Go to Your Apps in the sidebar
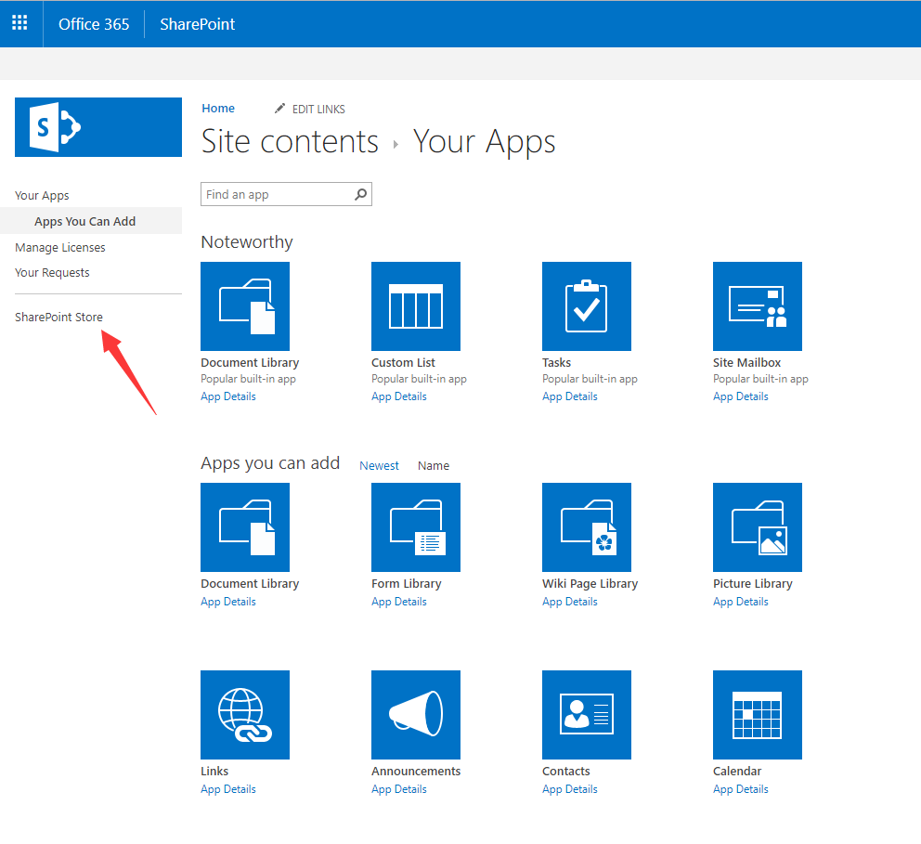Viewport: 921px width, 844px height. [x=42, y=196]
